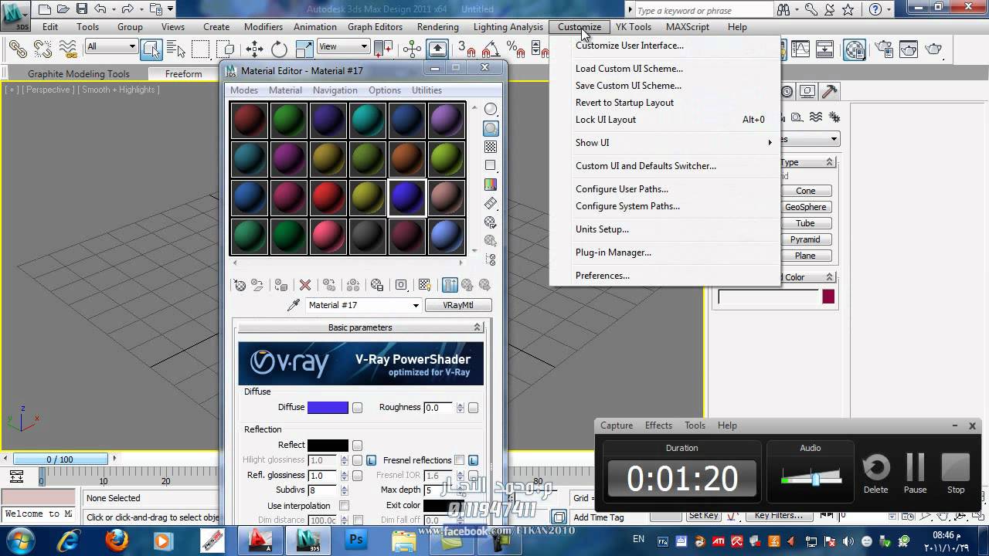Click the Display panel monitor icon
Screen dimensions: 989x556
[807, 91]
